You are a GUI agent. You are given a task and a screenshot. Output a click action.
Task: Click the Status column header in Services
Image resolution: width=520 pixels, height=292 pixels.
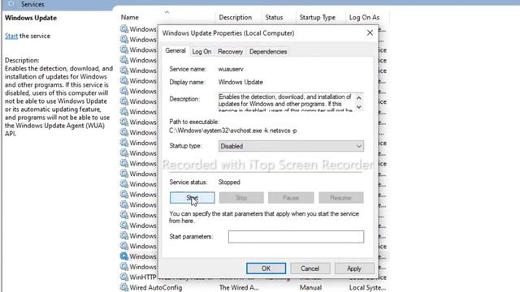pyautogui.click(x=274, y=17)
